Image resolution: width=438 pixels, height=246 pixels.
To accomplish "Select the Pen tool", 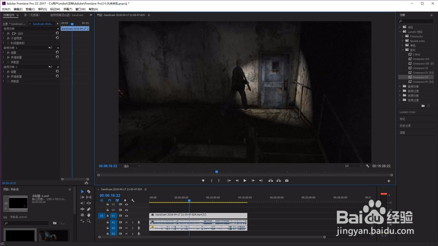I will click(x=89, y=209).
